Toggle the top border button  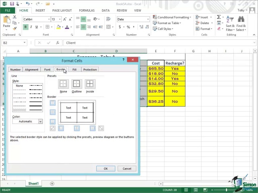[x=53, y=103]
